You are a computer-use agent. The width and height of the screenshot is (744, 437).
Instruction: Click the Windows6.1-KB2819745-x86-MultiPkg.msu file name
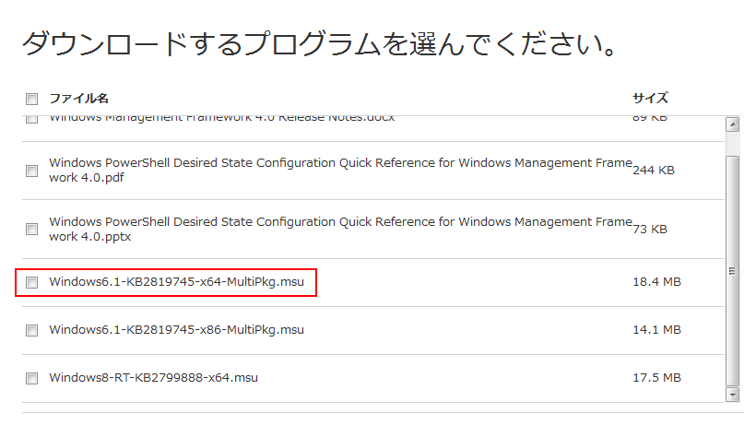pos(177,329)
